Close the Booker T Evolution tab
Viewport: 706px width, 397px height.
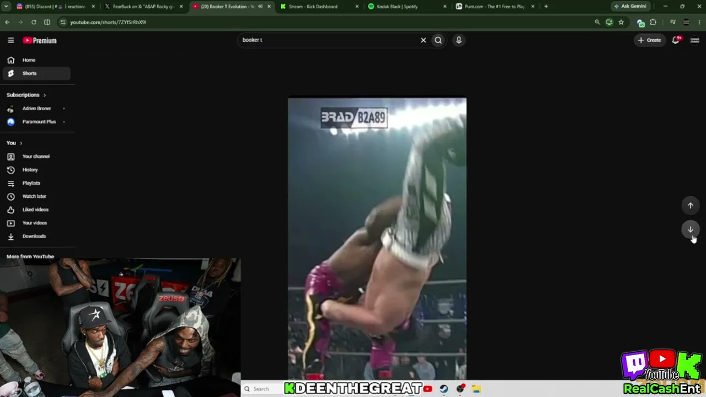(269, 7)
